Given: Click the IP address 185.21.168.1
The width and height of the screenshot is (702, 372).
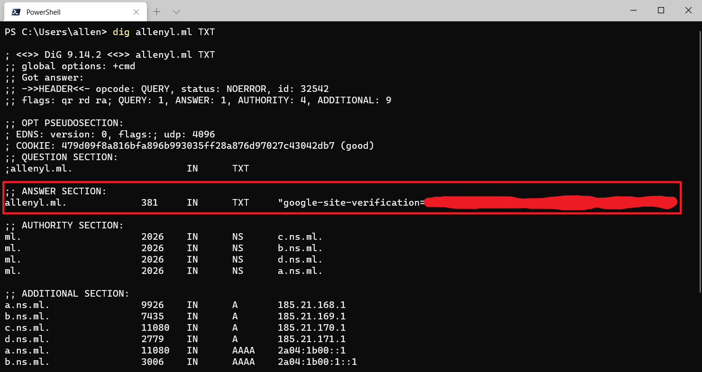Looking at the screenshot, I should coord(311,305).
